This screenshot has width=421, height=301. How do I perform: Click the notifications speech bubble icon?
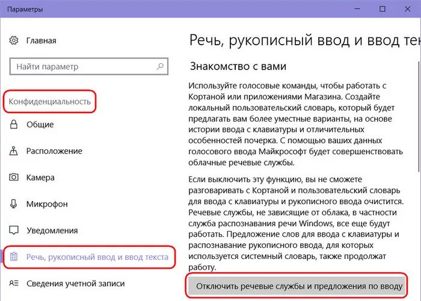click(x=14, y=231)
